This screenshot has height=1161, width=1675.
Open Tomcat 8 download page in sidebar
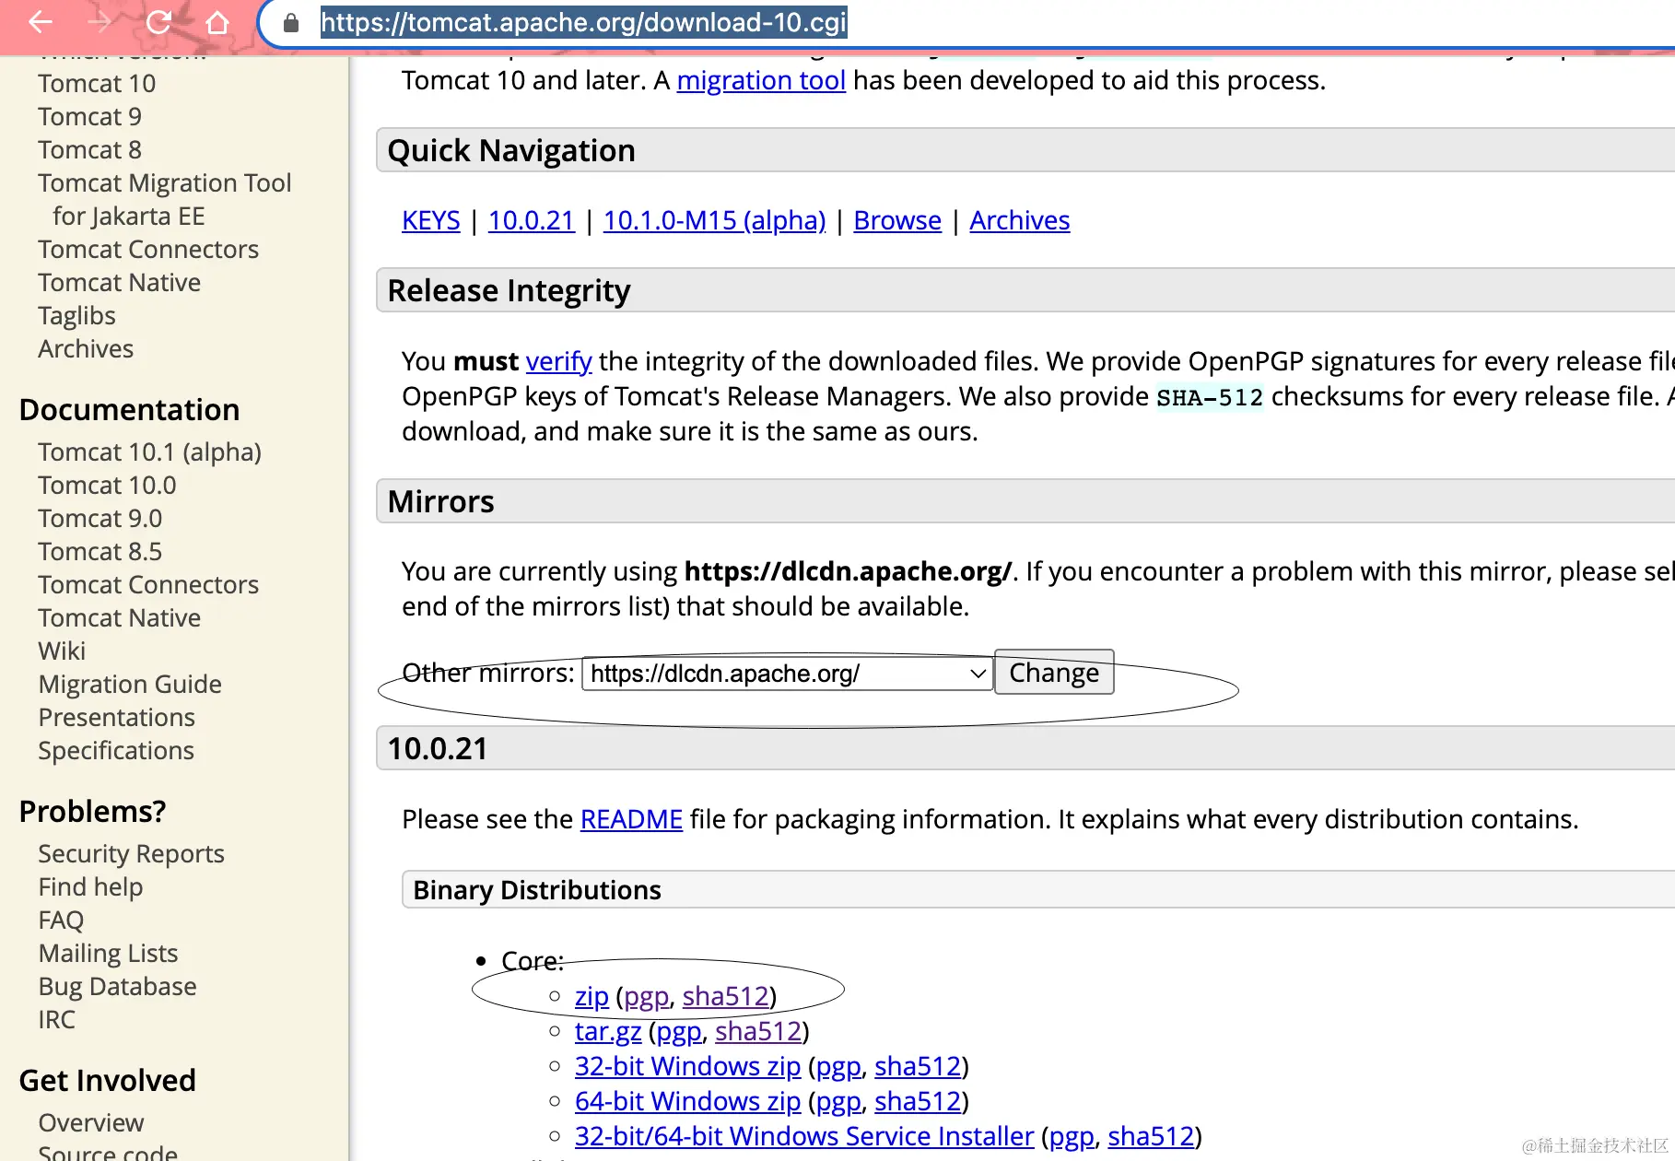pyautogui.click(x=89, y=150)
